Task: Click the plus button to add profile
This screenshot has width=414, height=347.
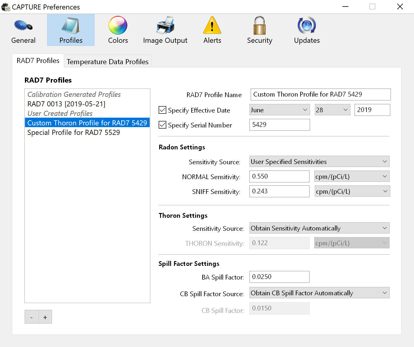Action: [x=45, y=317]
